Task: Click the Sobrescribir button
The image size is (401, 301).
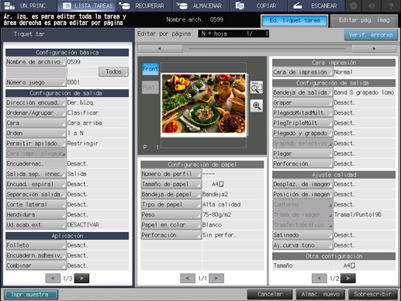Action: [x=372, y=294]
